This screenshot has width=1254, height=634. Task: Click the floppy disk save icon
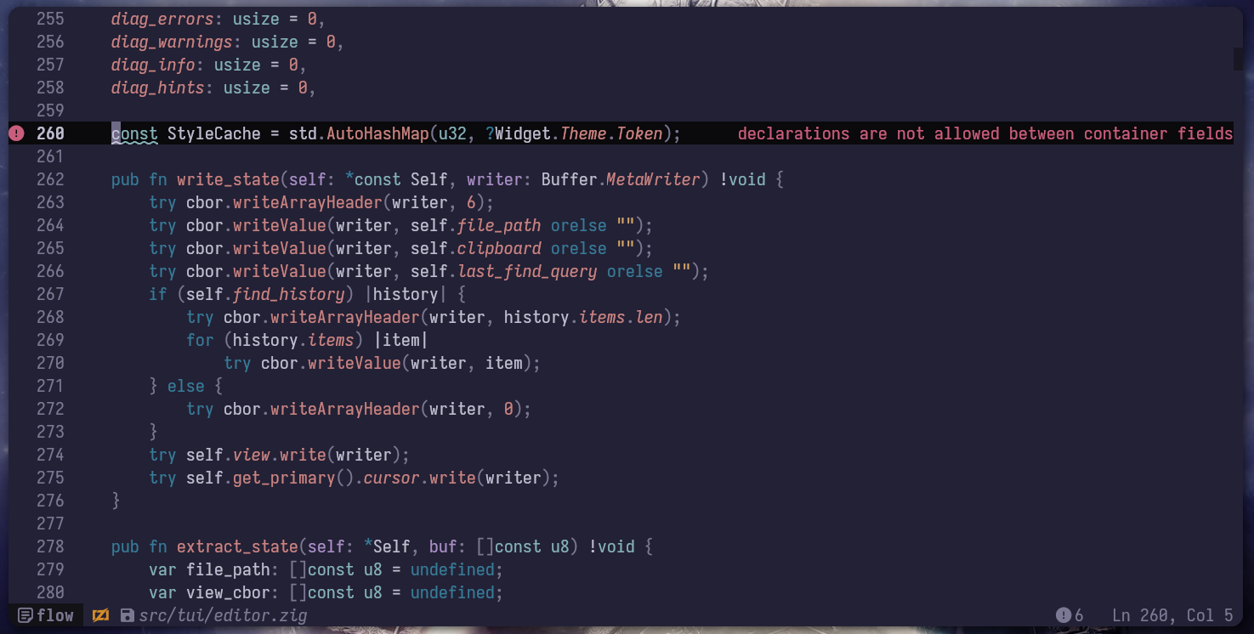tap(127, 615)
